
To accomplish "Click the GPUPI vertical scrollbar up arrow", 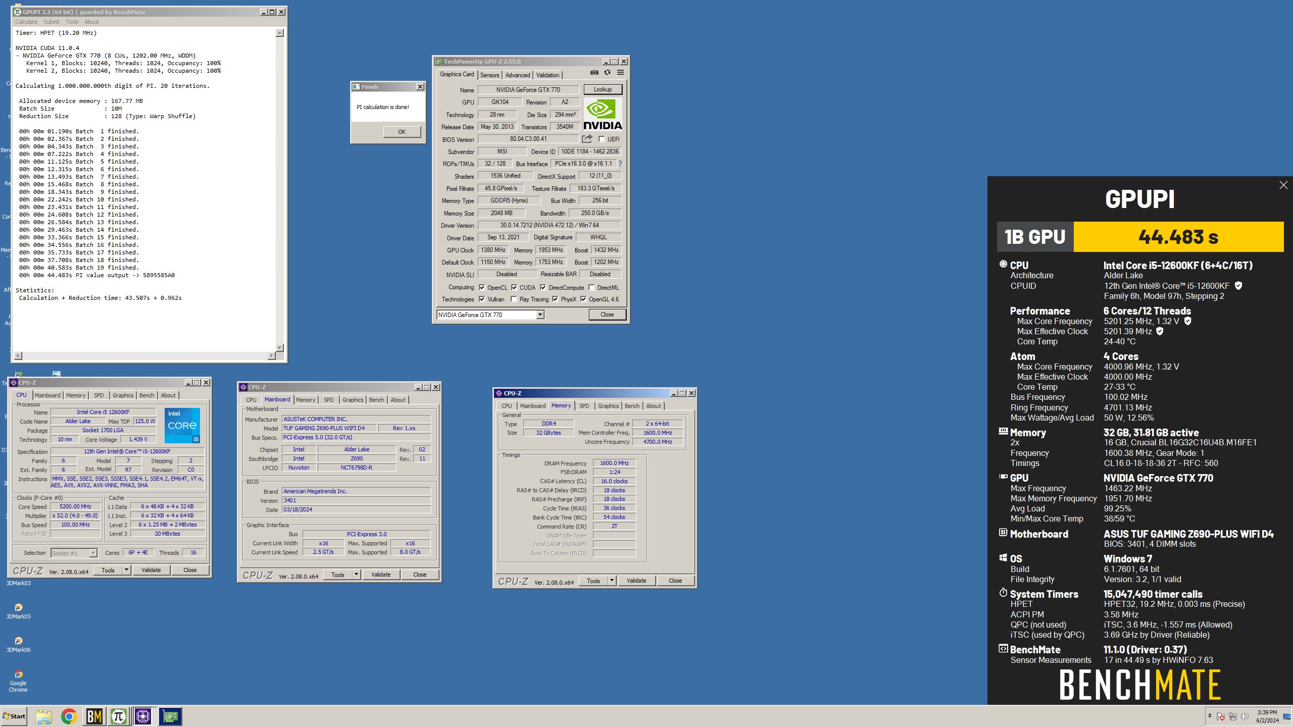I will tap(280, 33).
